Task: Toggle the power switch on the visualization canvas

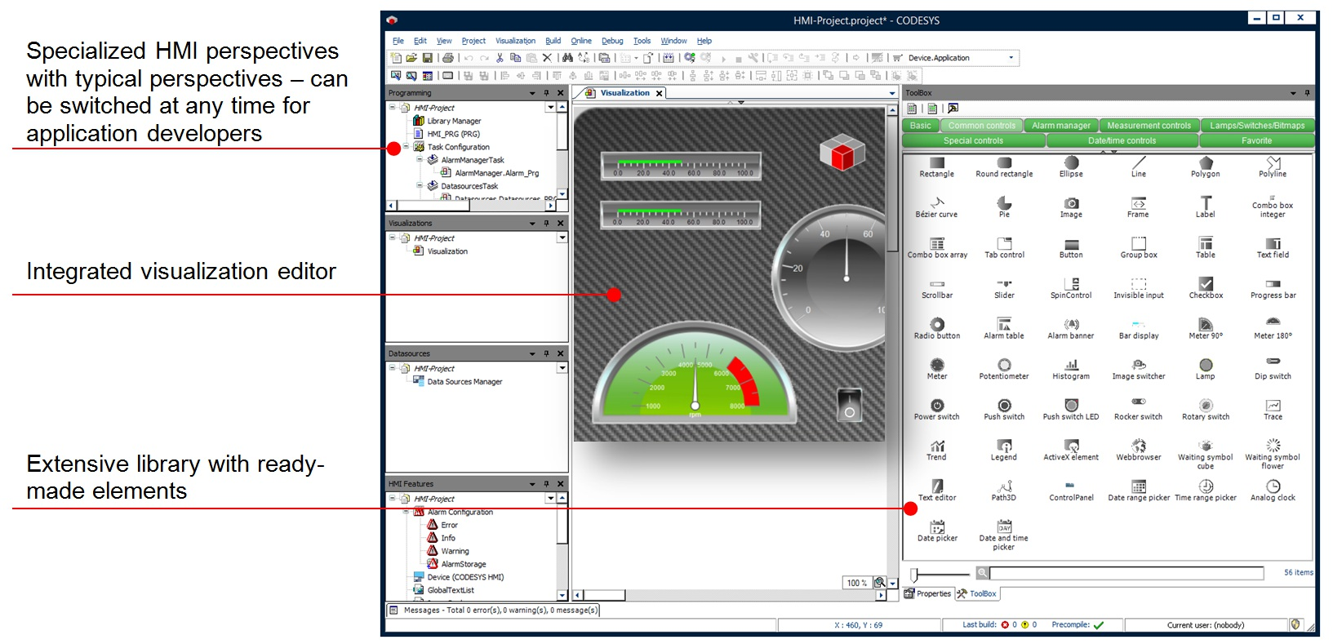Action: tap(849, 405)
